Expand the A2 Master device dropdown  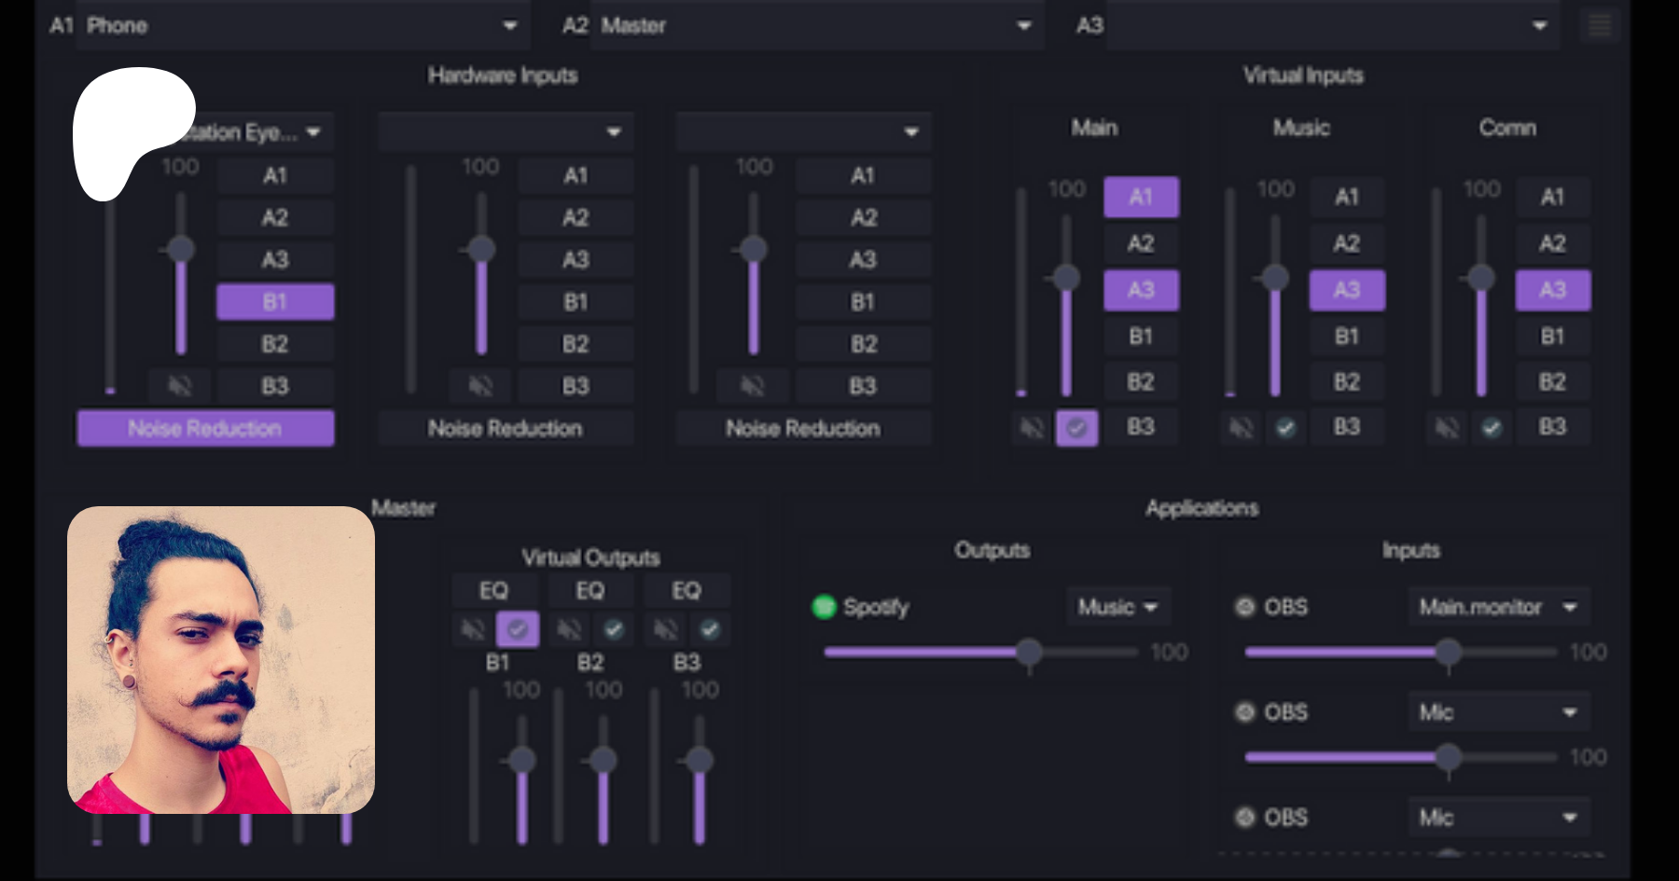coord(1023,25)
